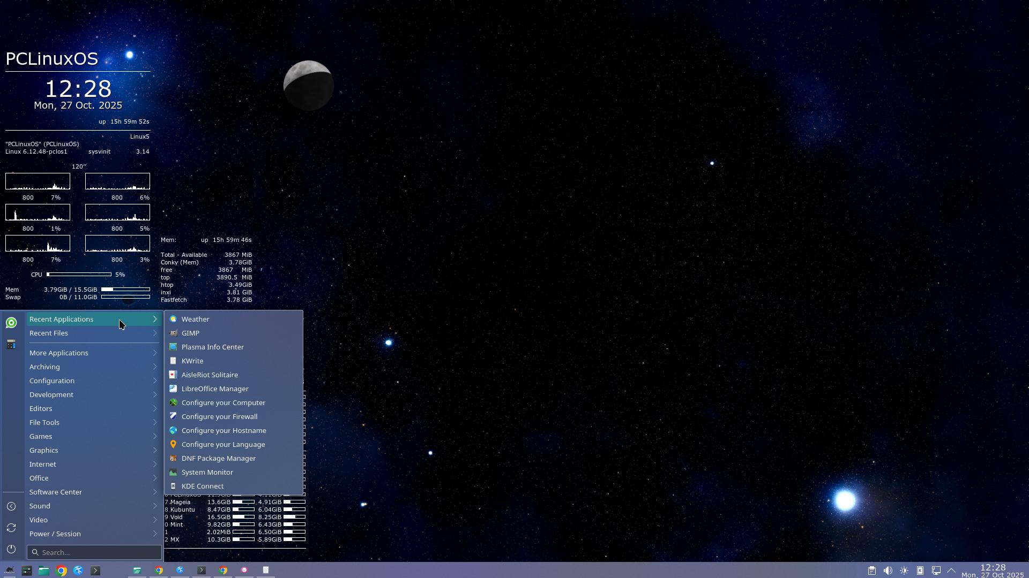Open DNF Package Manager entry
Viewport: 1029px width, 578px height.
point(218,458)
